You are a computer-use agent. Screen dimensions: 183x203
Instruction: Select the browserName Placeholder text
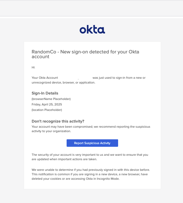tap(51, 99)
